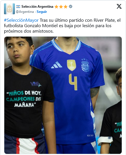Follow the account via Seguir
The width and height of the screenshot is (126, 155).
(x=42, y=12)
